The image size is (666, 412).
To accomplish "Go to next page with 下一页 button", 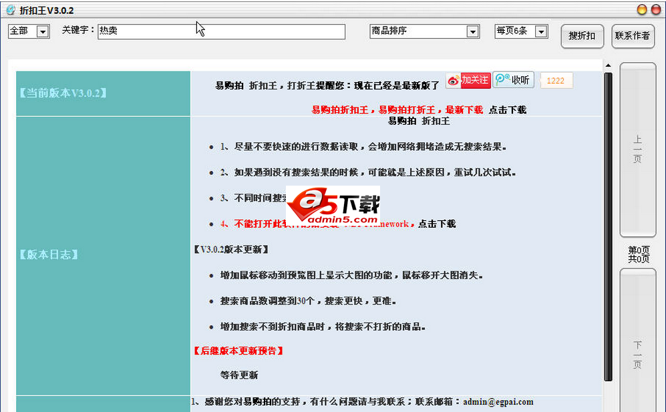I will pos(637,340).
